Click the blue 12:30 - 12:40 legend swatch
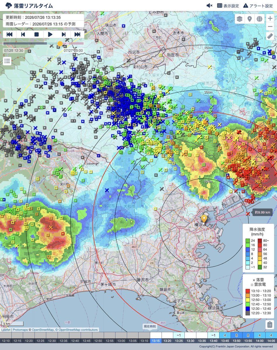 (x=248, y=308)
